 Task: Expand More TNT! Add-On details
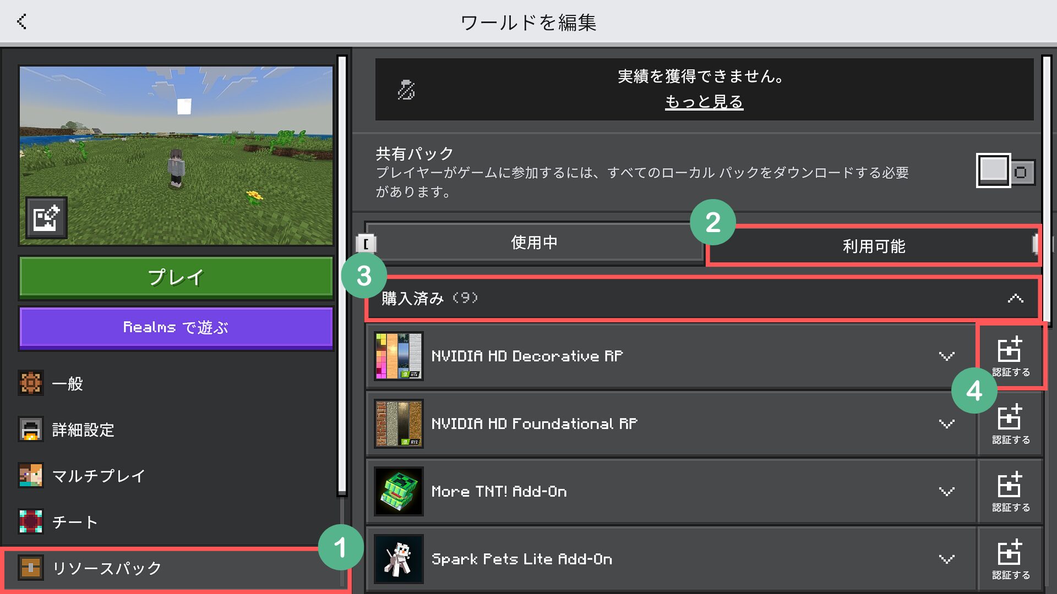(x=946, y=492)
